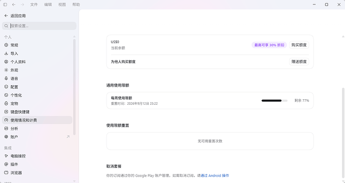Go back with the left arrow icon

tap(13, 4)
